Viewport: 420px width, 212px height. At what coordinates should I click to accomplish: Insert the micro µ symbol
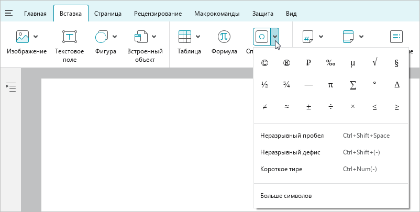pyautogui.click(x=353, y=63)
